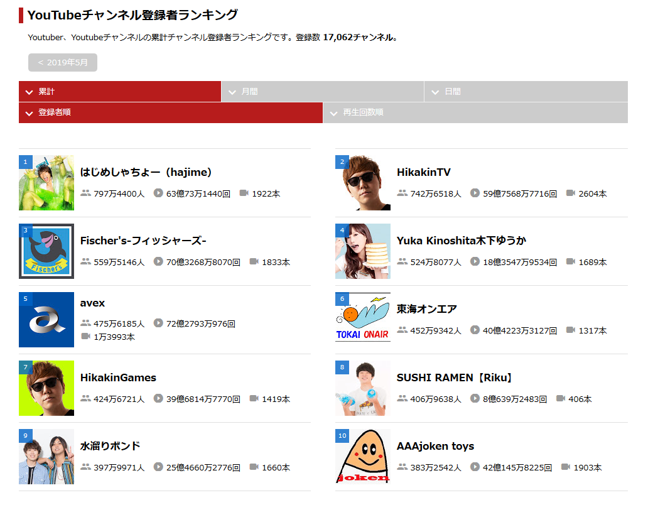Click video camera icon beside 1922本
653x505 pixels.
pyautogui.click(x=244, y=193)
